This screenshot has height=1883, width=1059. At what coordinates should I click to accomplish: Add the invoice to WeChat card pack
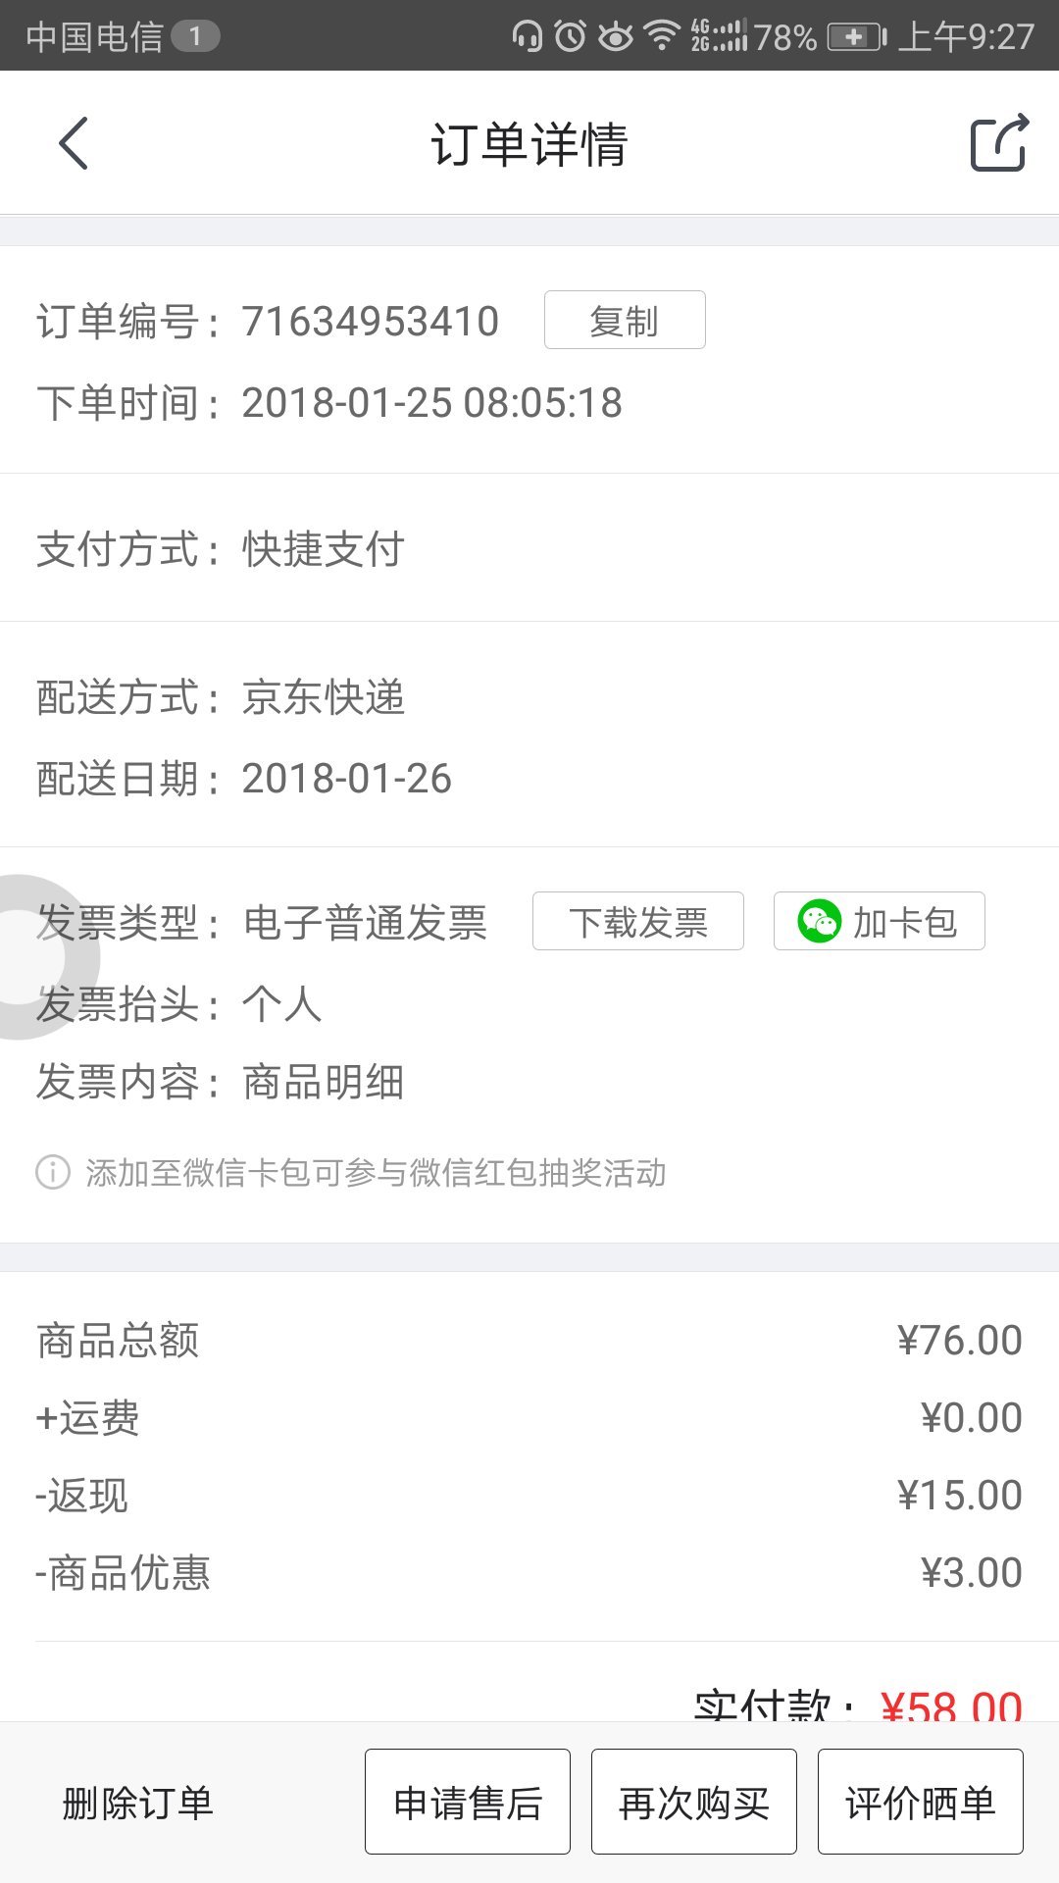pyautogui.click(x=880, y=921)
